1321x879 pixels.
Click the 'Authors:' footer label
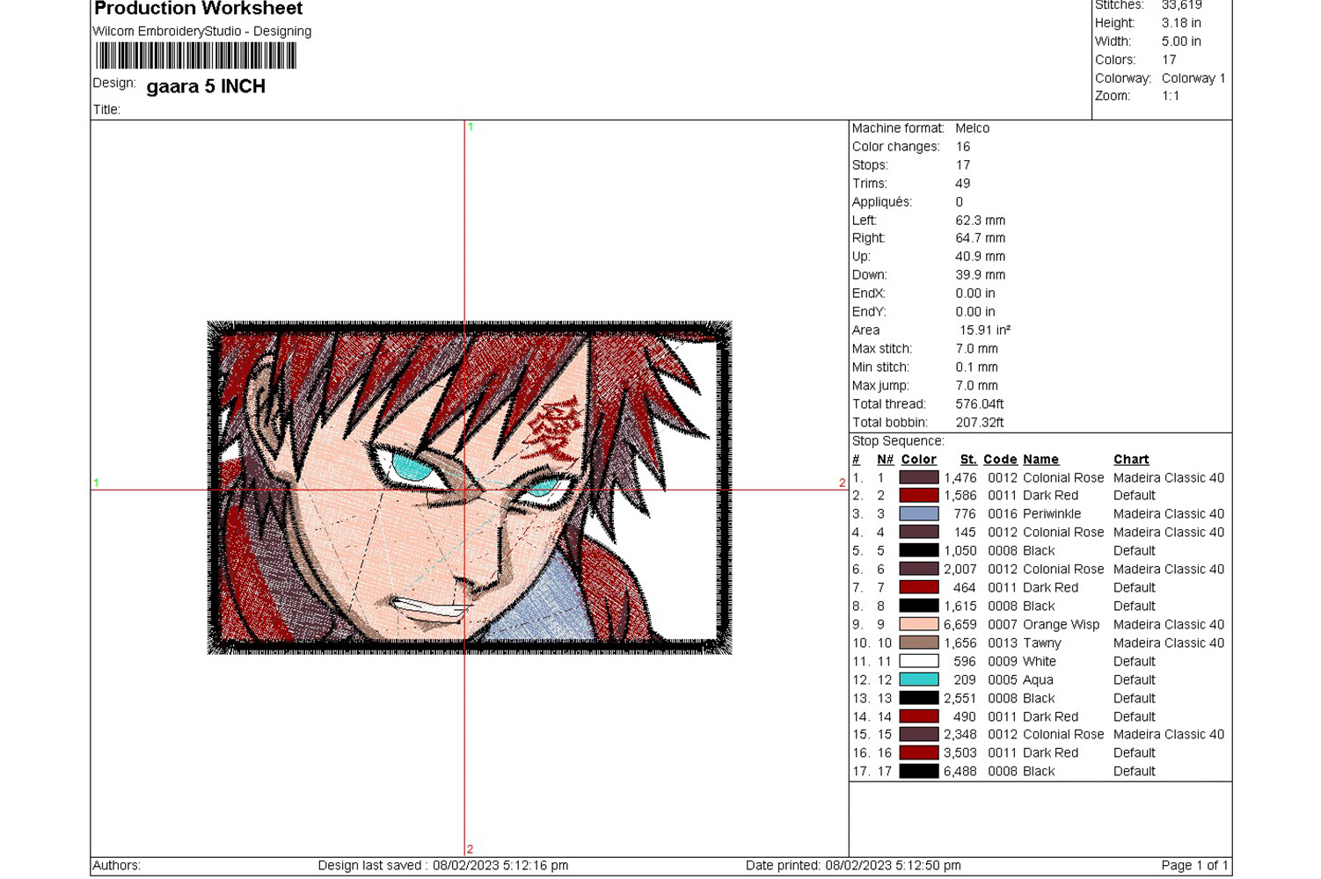116,866
